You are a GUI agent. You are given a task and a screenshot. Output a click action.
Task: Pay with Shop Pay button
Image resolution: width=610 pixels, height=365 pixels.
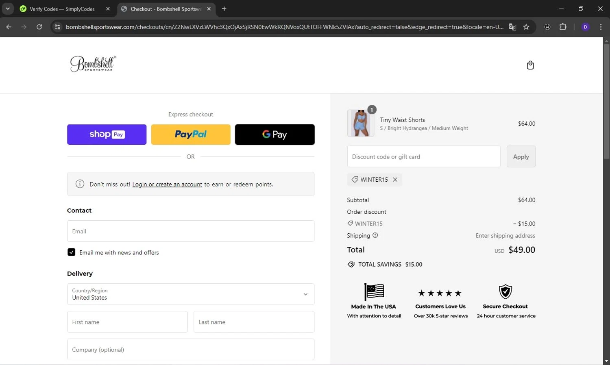tap(107, 135)
